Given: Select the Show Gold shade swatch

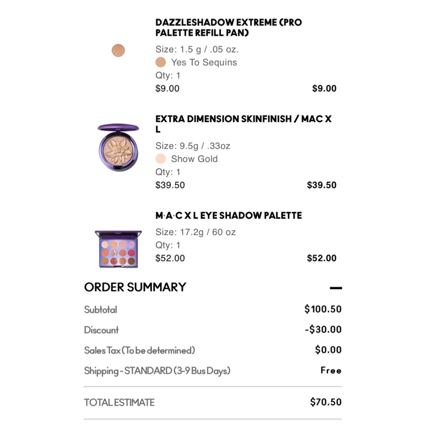Looking at the screenshot, I should (161, 159).
